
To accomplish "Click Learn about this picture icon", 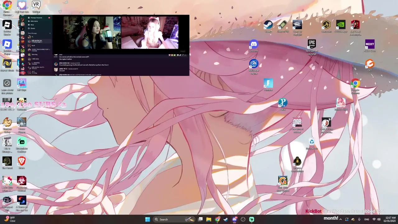I will (7, 87).
